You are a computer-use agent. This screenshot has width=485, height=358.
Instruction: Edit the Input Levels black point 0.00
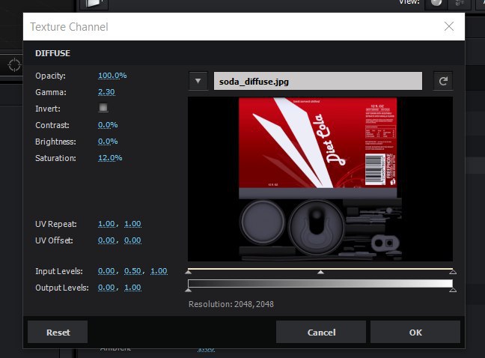pyautogui.click(x=106, y=271)
